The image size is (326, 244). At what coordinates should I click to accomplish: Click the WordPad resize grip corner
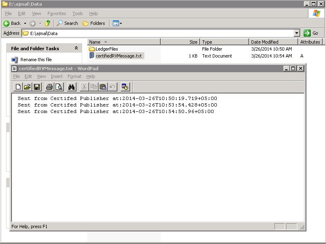point(302,227)
